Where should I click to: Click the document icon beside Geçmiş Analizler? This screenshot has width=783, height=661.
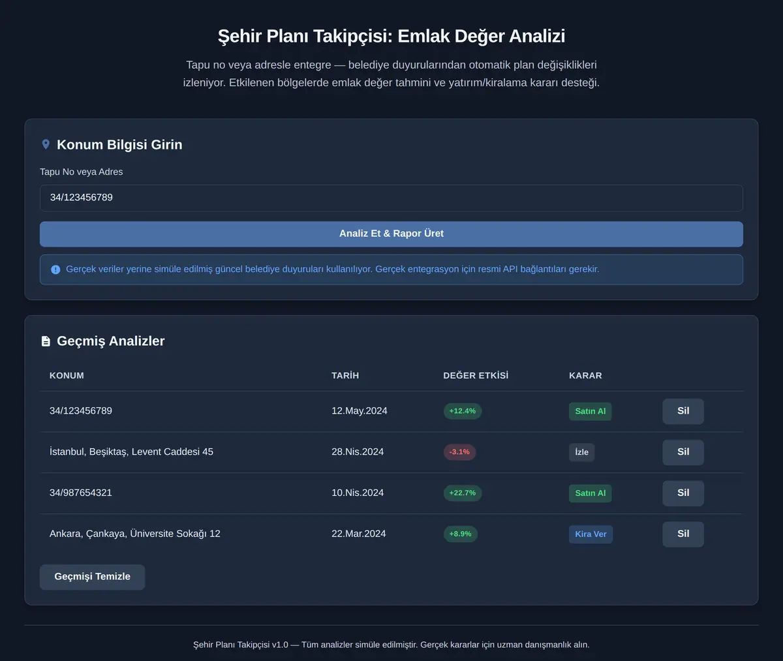46,341
